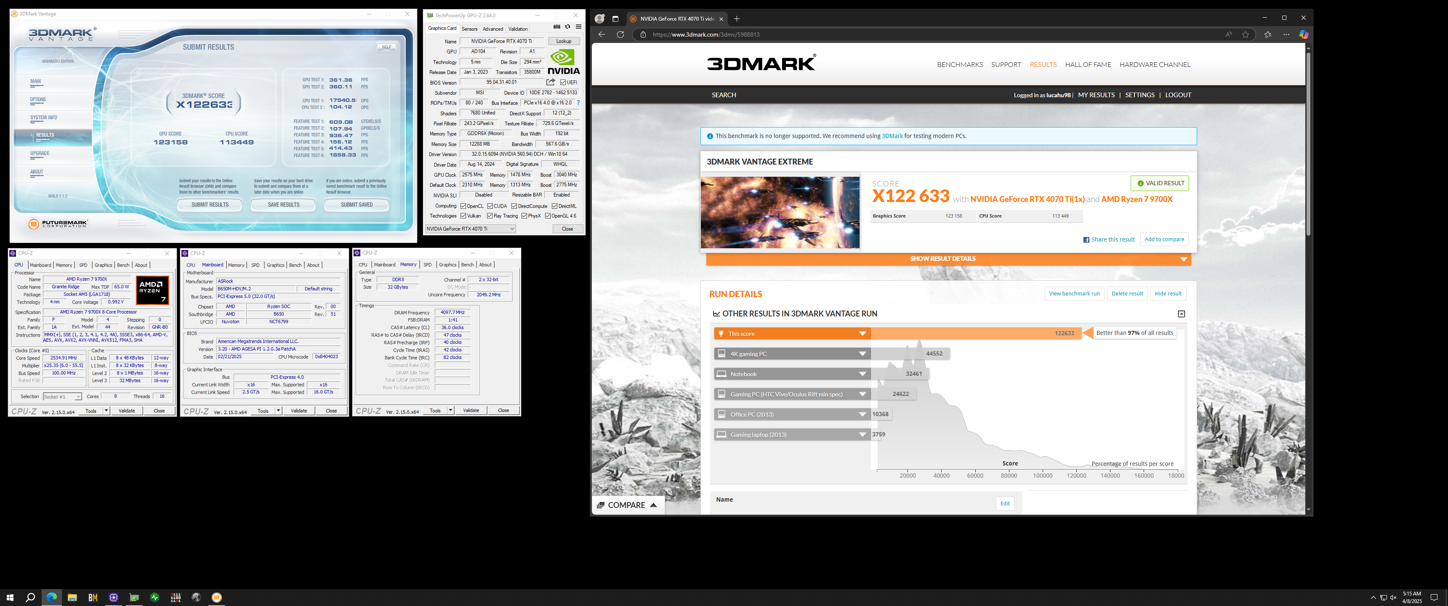
Task: Click the BIOS export share icon in GPU-Z
Action: (550, 82)
